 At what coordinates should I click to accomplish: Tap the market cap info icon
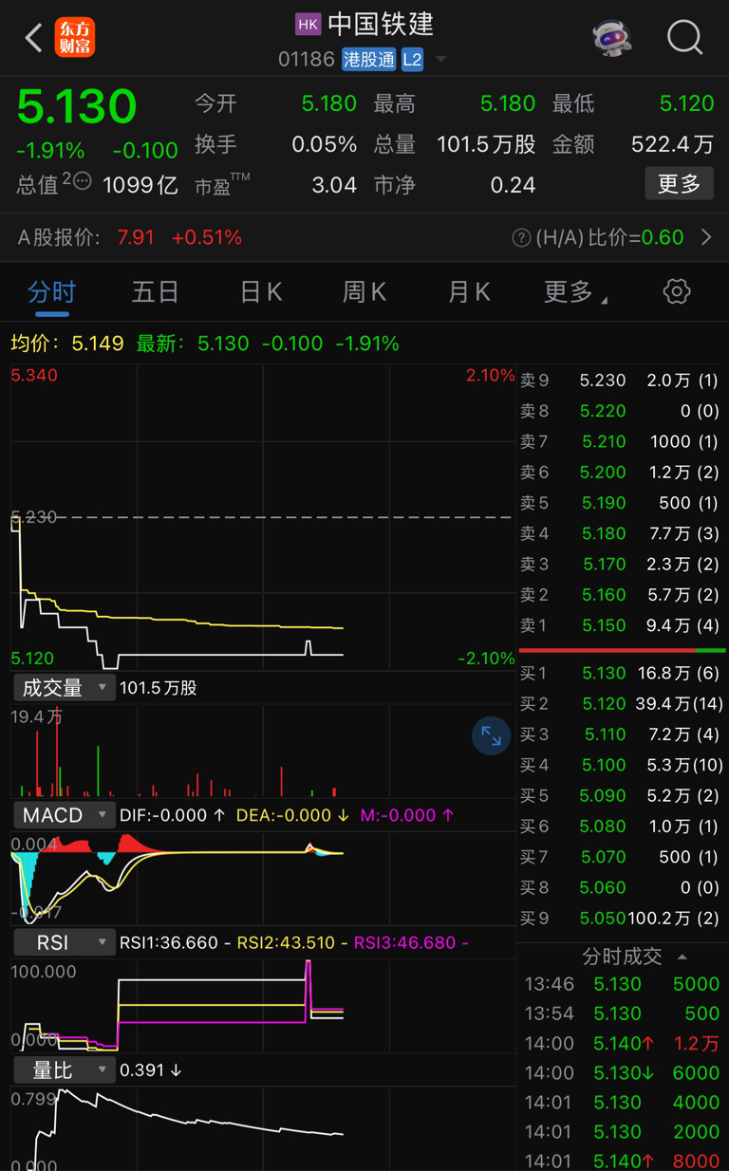point(83,181)
